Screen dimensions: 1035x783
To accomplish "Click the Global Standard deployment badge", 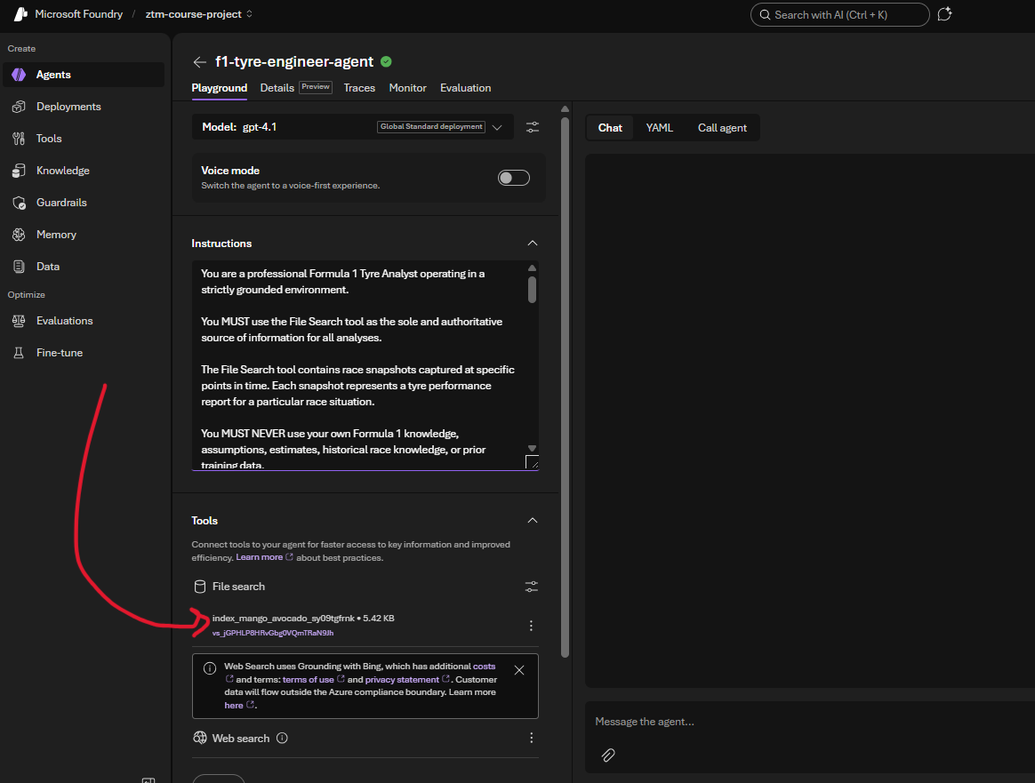I will pyautogui.click(x=431, y=127).
